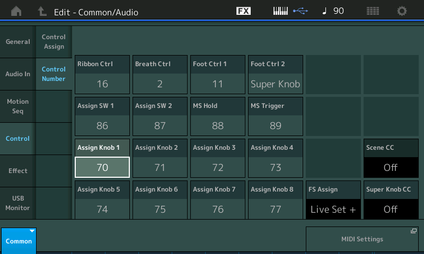Viewport: 424px width, 254px height.
Task: Open the Foot Ctrl 2 Super Knob field
Action: (x=275, y=84)
